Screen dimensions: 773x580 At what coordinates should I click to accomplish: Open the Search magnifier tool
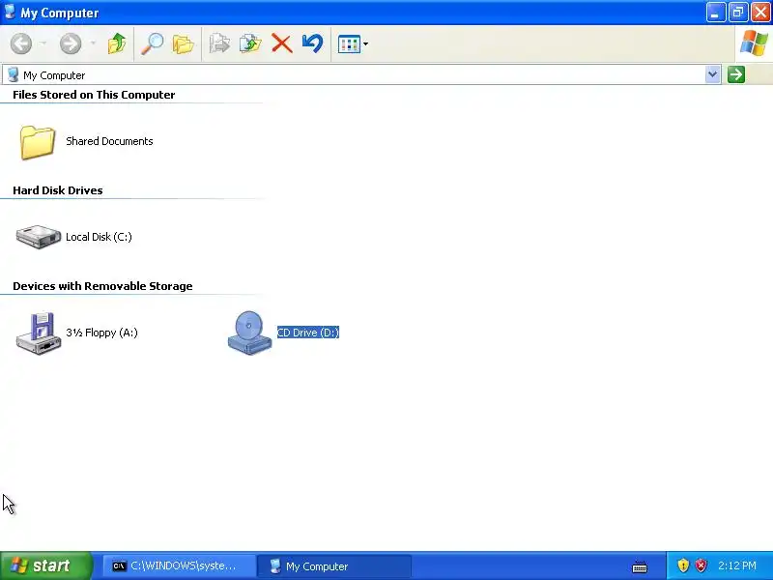tap(153, 43)
